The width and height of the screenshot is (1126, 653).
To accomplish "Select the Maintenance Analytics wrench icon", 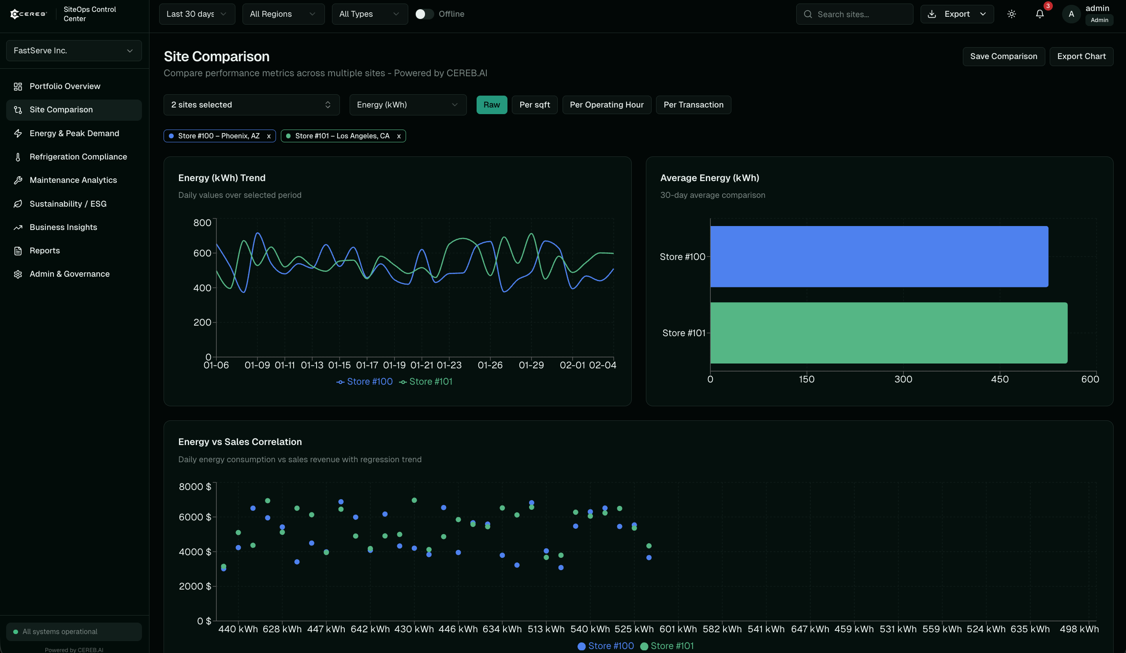I will pyautogui.click(x=18, y=180).
